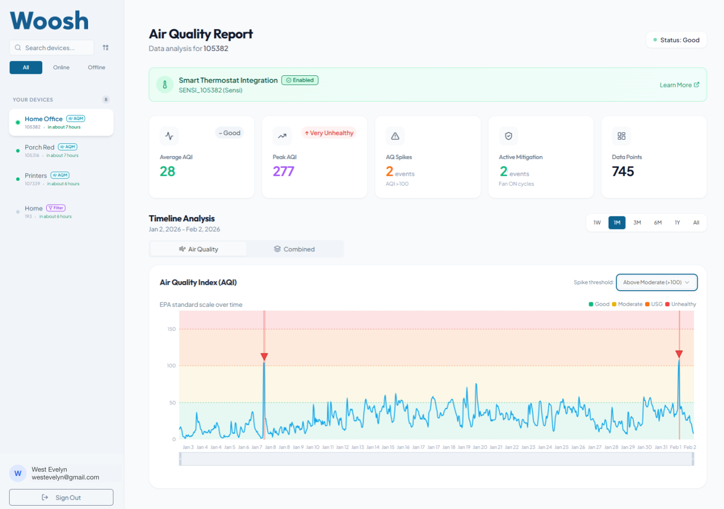Filter devices by Offline status
This screenshot has width=724, height=509.
tap(96, 68)
